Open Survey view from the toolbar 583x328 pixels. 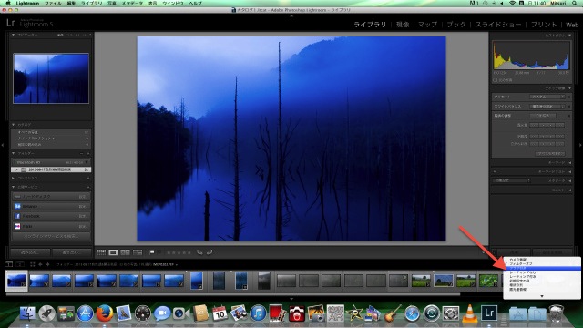tap(138, 252)
